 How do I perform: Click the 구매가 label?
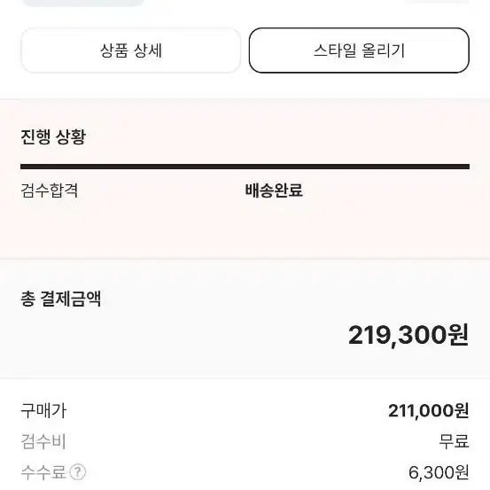43,410
